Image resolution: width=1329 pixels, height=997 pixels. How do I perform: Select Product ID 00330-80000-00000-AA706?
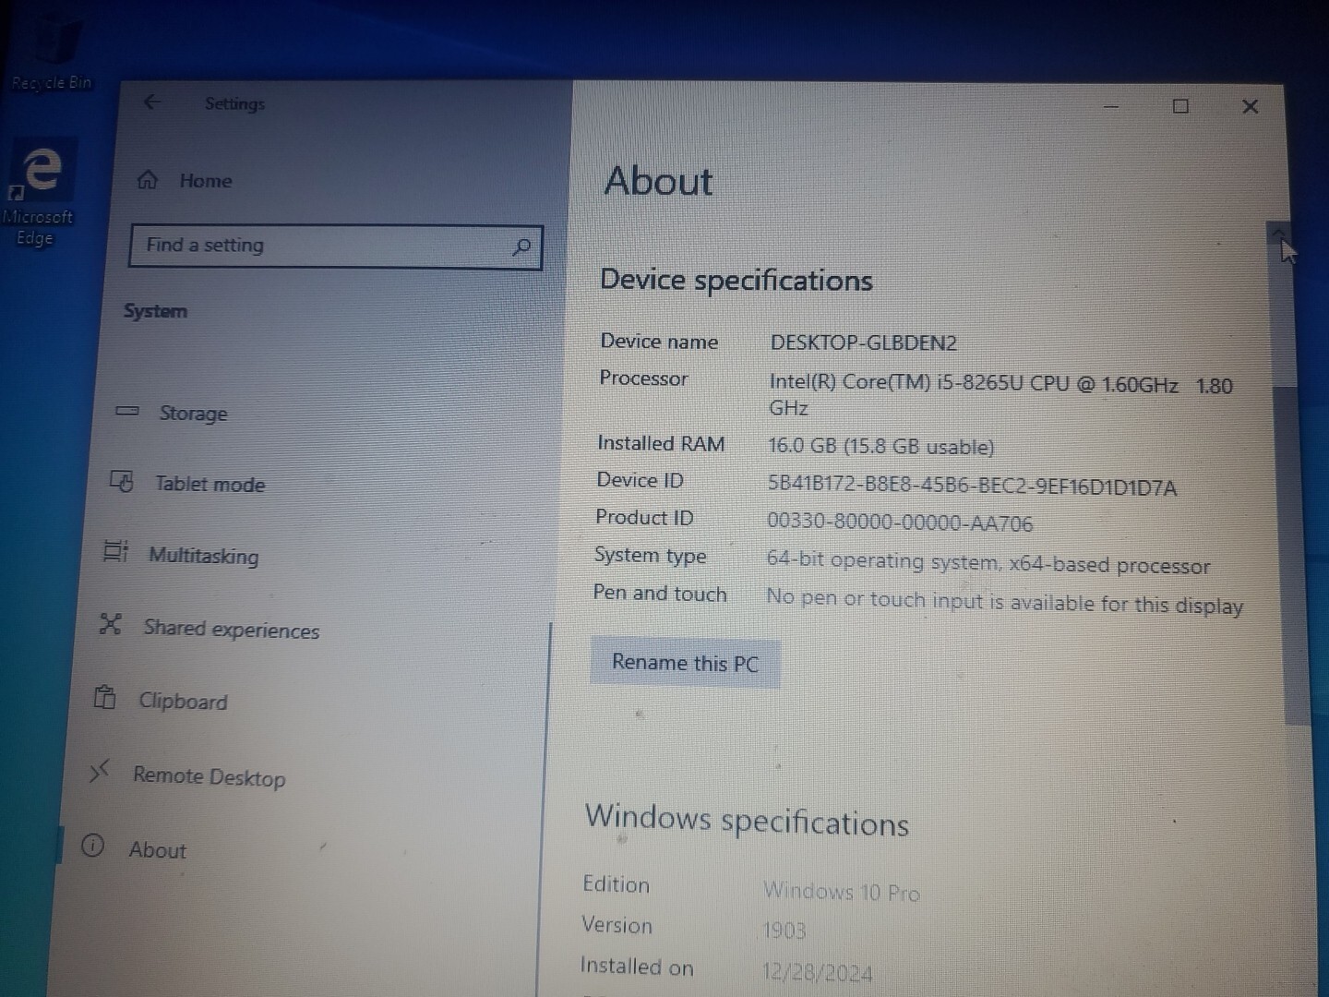point(900,523)
